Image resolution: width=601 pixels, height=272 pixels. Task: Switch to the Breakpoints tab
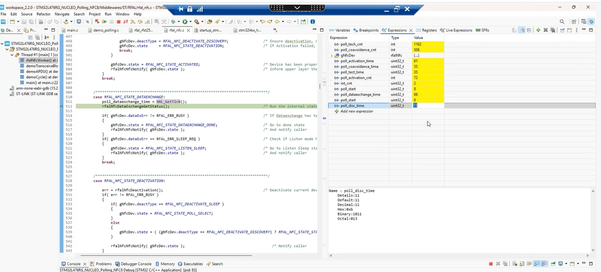(x=366, y=30)
